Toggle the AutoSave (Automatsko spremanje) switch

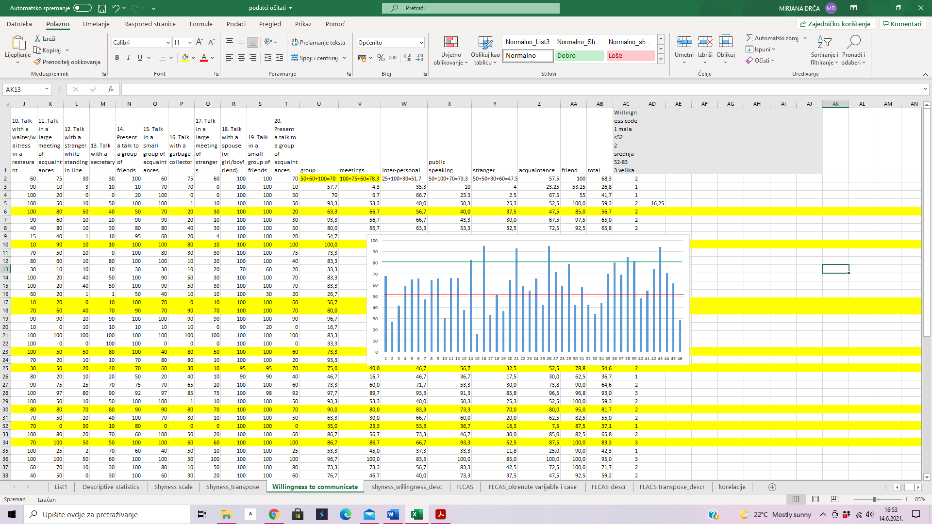click(x=83, y=8)
